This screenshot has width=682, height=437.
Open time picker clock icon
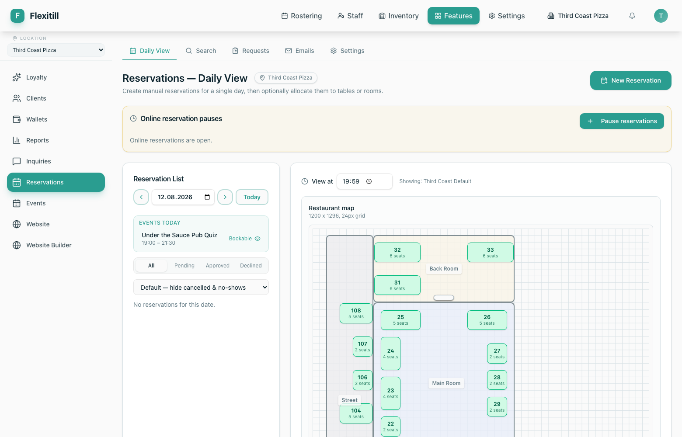[369, 181]
